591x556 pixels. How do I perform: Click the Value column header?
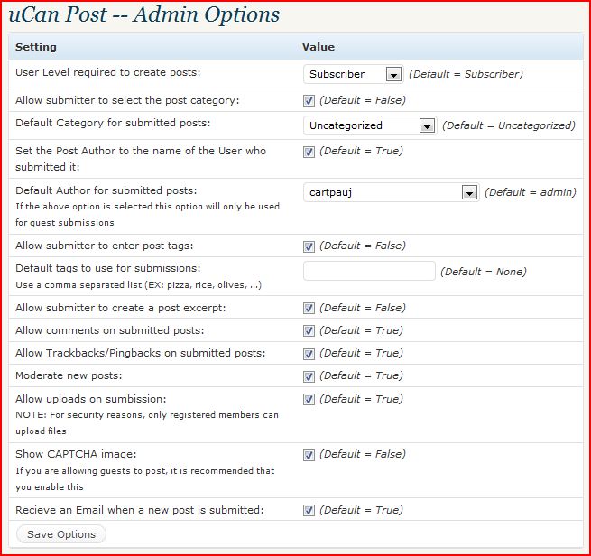point(319,47)
